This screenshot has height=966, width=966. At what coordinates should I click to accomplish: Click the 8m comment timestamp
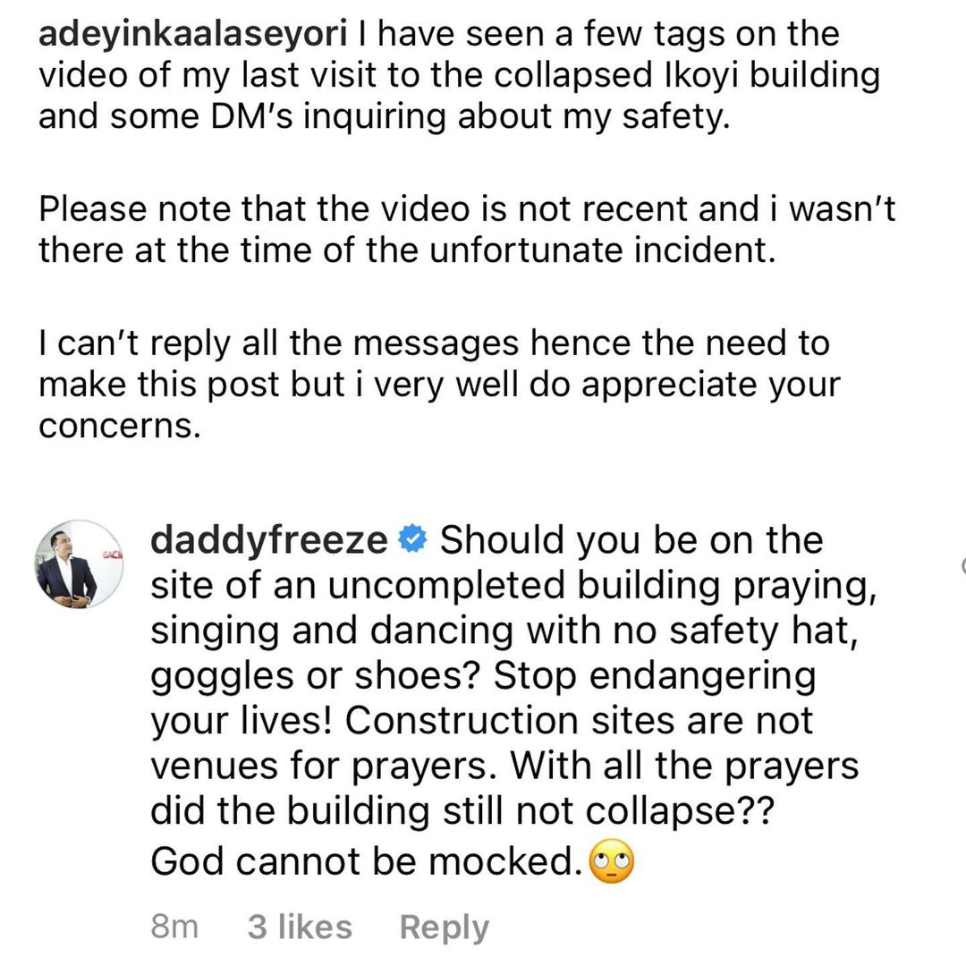click(x=174, y=928)
